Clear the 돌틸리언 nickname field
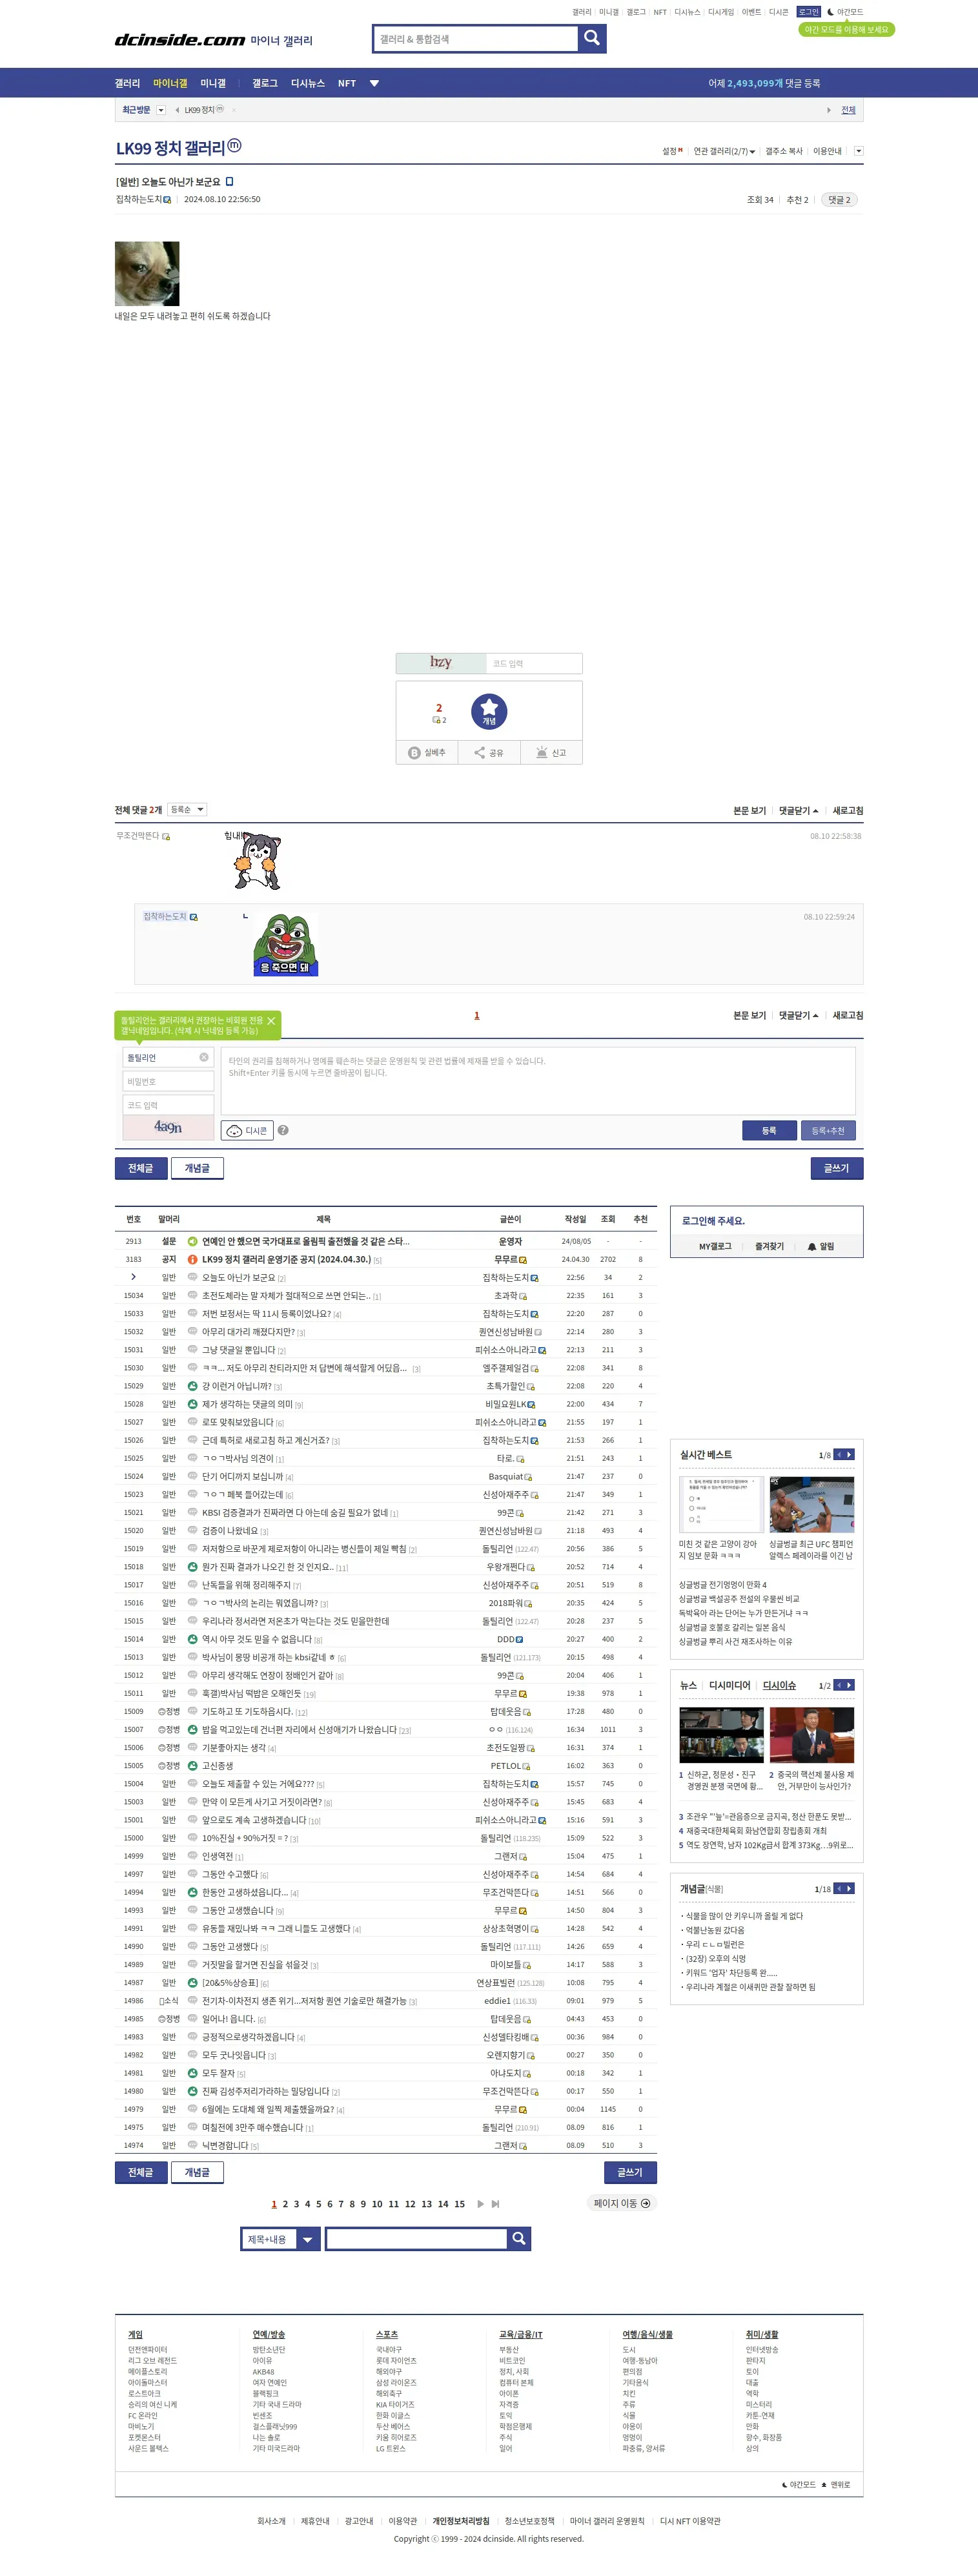 point(204,1057)
